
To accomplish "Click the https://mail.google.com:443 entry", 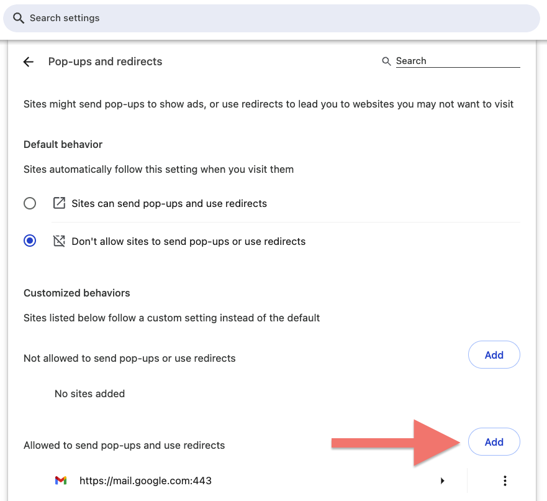I will [x=145, y=480].
